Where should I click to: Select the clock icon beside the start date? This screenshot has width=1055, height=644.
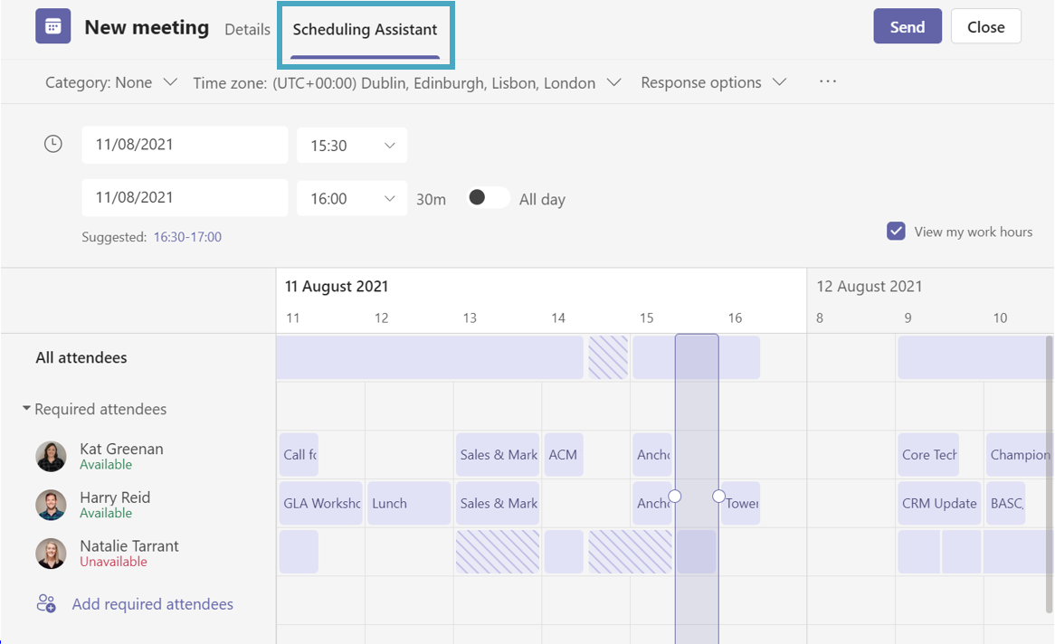[52, 143]
